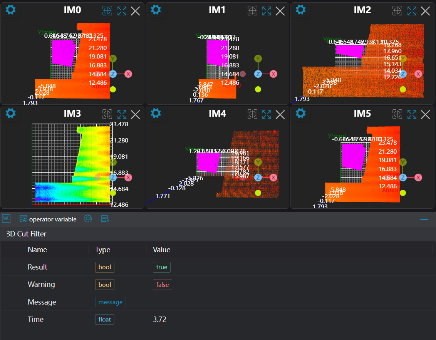Click the operator variable button

pyautogui.click(x=48, y=219)
